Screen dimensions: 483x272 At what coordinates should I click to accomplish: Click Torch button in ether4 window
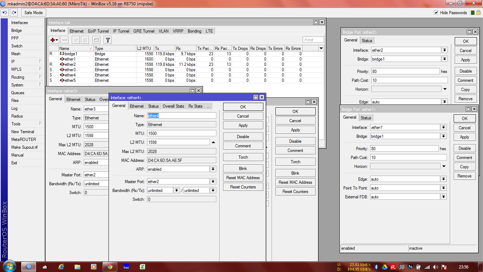point(243,157)
